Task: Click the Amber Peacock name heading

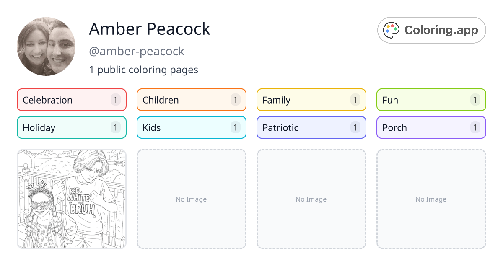Action: click(x=150, y=29)
